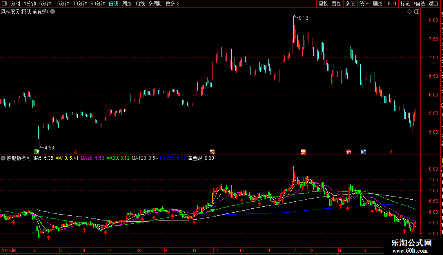Viewport: 443px width, 255px height.
Task: Click 5.00 on main chart price axis
Action: (x=433, y=132)
